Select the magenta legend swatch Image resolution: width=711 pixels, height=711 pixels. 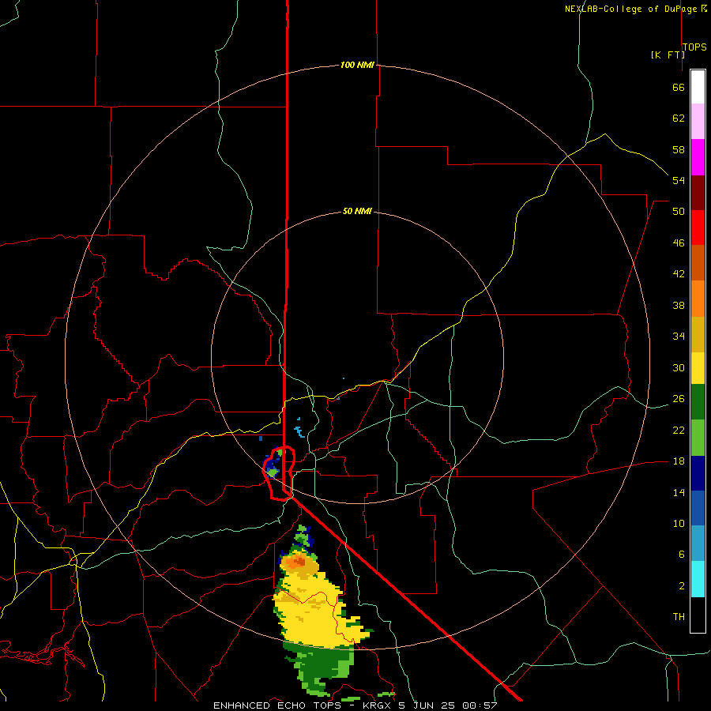point(698,157)
